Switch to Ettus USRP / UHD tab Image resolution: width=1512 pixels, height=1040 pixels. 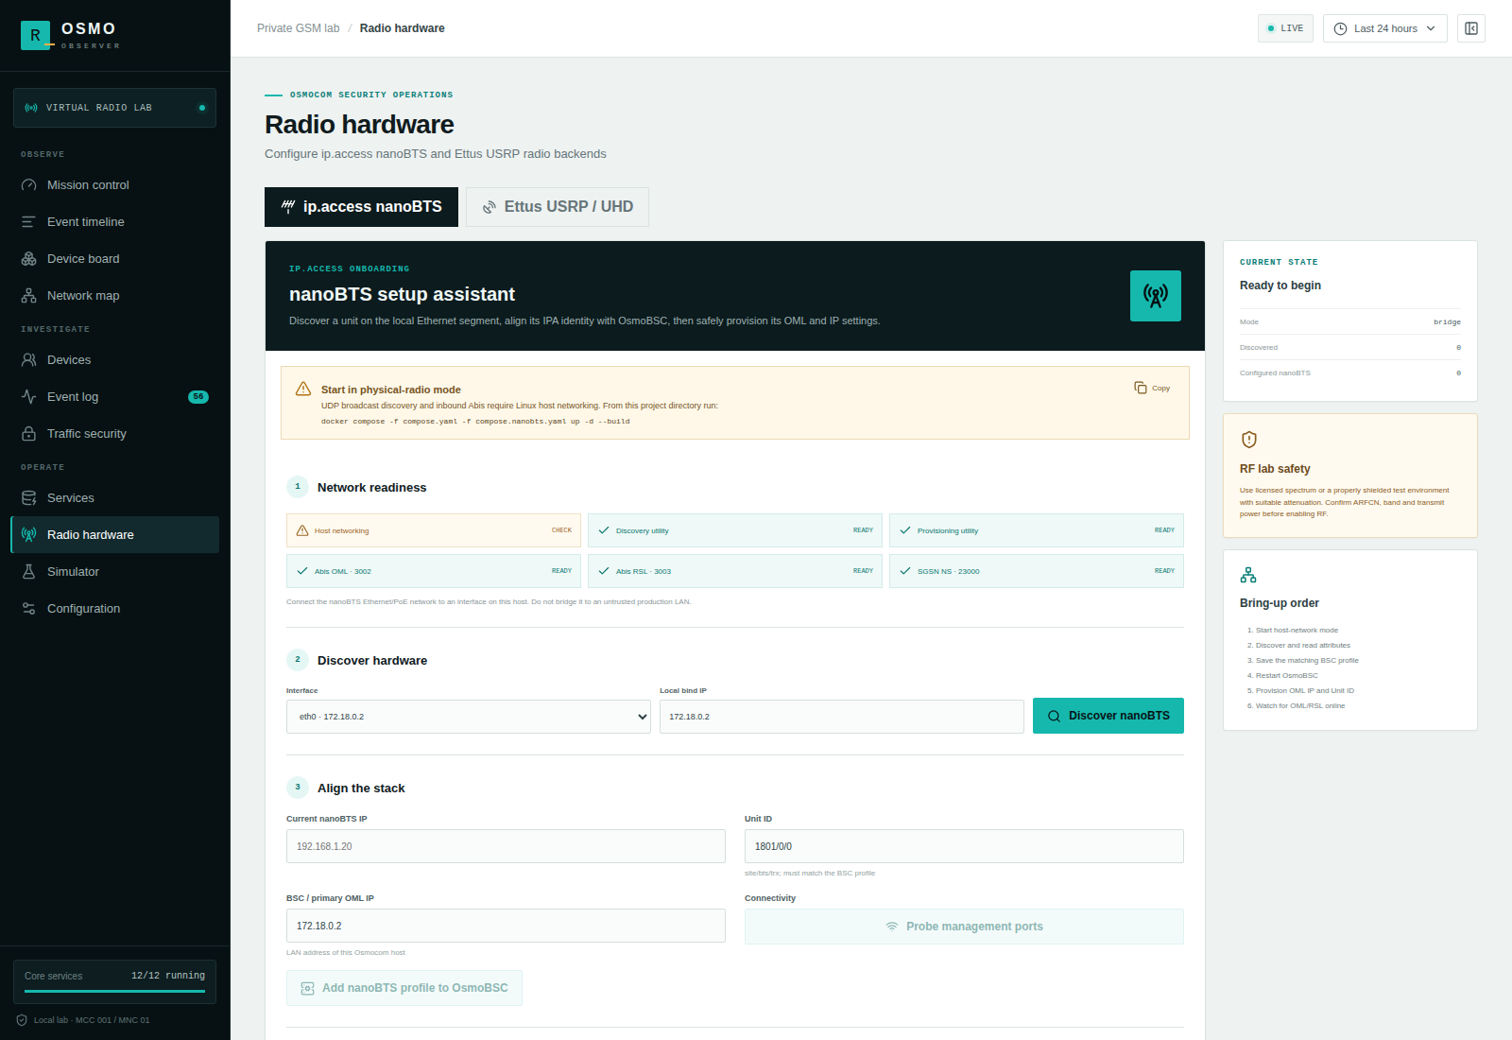coord(558,207)
